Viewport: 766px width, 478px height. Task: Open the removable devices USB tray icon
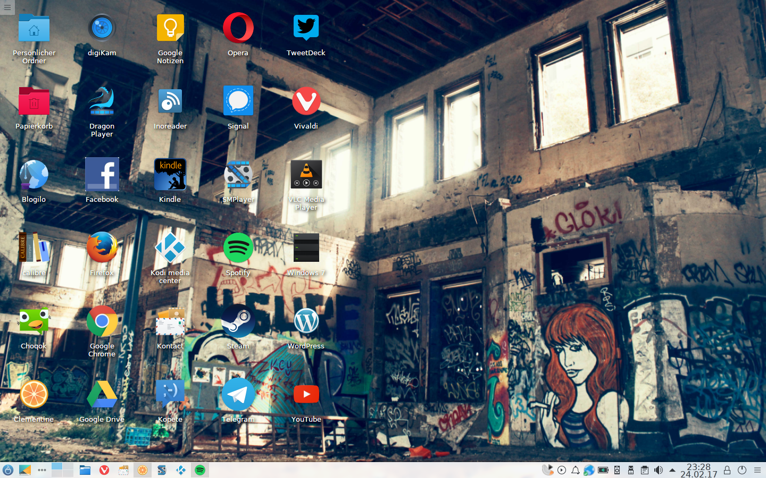[631, 470]
